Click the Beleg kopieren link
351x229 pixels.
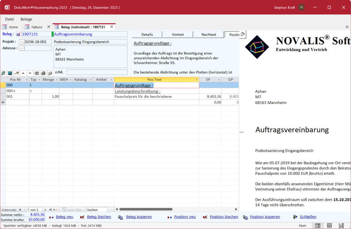click(x=139, y=217)
